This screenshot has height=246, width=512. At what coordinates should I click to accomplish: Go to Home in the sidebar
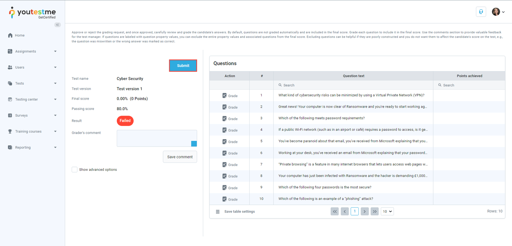click(x=20, y=35)
